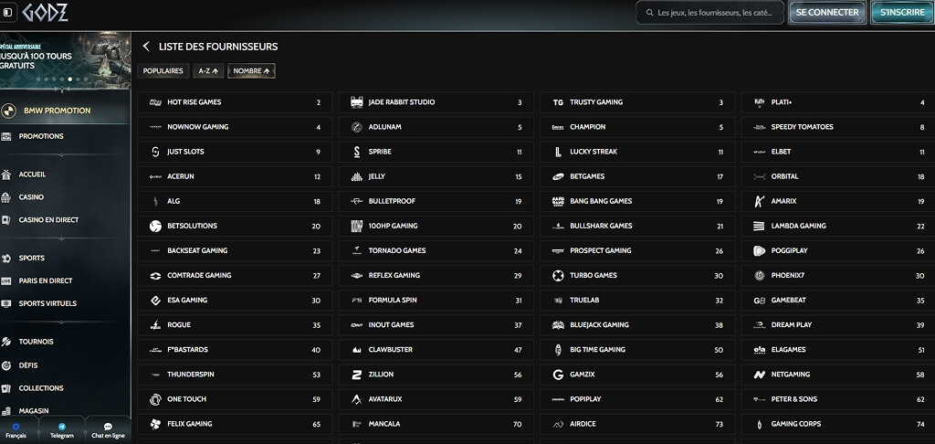Screen dimensions: 935x444
Task: Open the Felix Gaming provider
Action: click(235, 424)
